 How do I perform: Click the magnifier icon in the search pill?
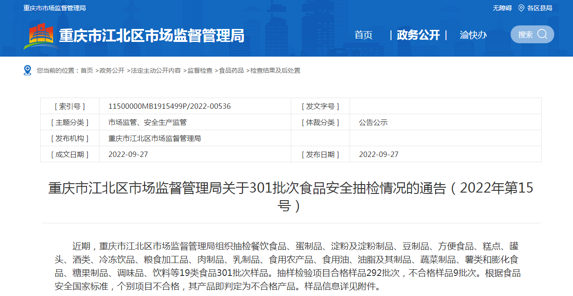click(542, 34)
